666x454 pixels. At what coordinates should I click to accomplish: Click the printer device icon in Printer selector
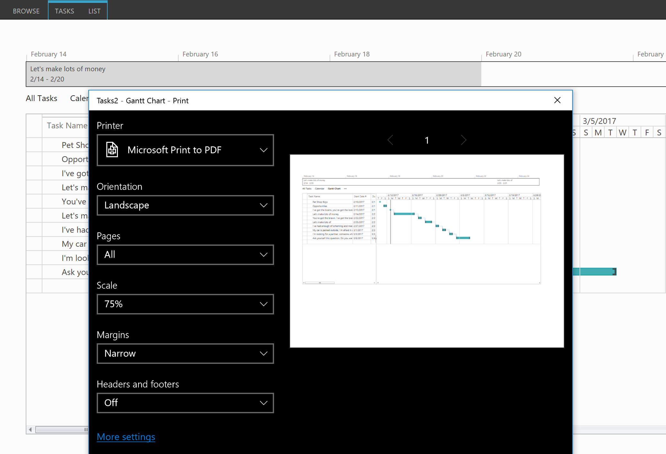click(112, 150)
